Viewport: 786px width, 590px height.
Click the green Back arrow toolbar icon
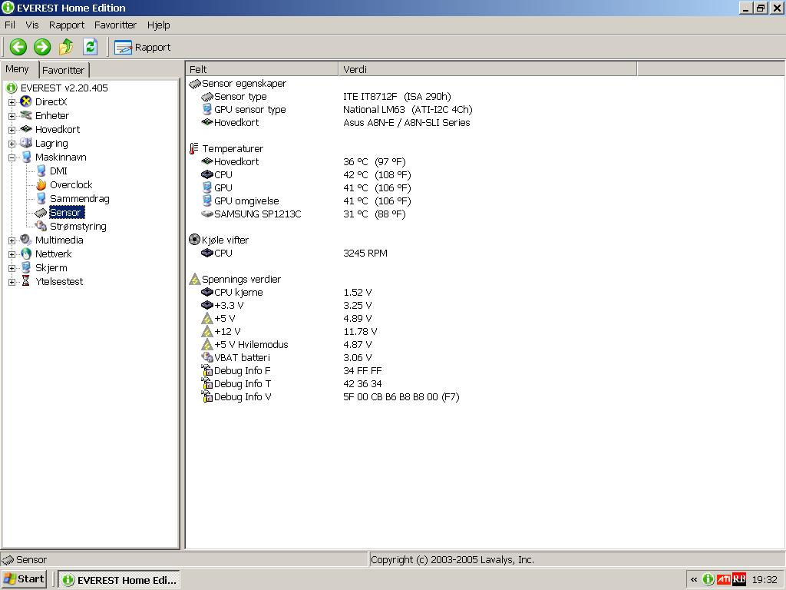point(18,47)
